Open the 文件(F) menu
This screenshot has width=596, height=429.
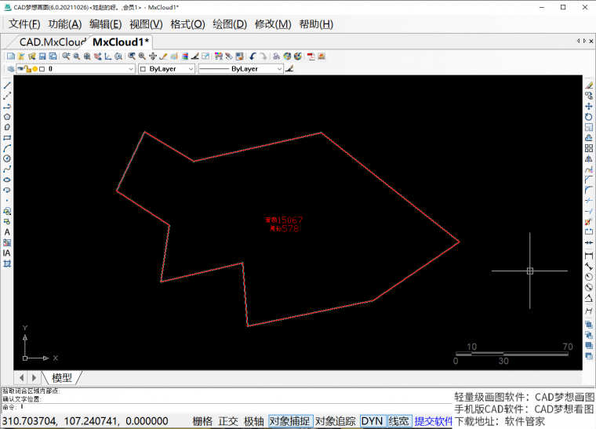point(24,24)
